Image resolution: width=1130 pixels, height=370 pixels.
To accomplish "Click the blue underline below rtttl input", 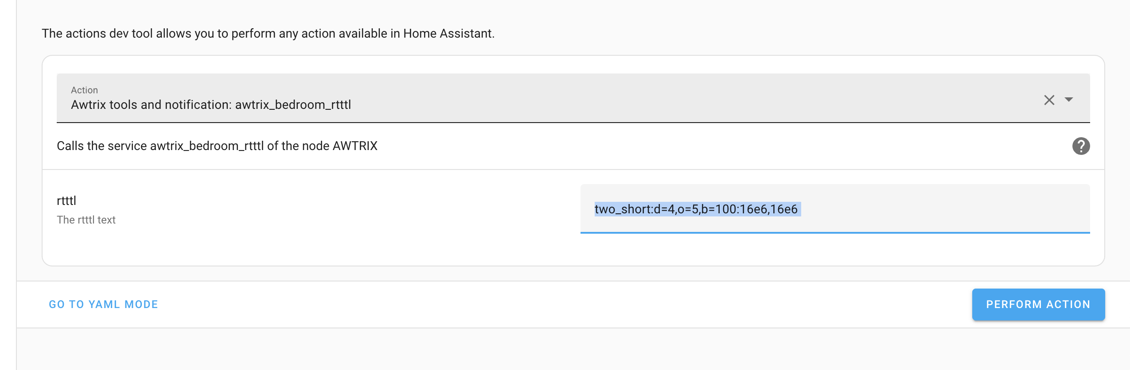I will (x=835, y=232).
